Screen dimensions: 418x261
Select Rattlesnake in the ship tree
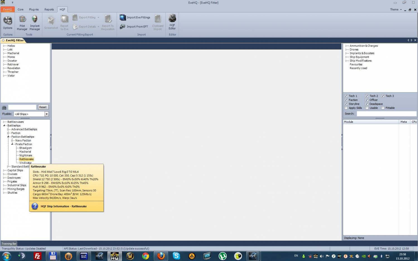(26, 159)
